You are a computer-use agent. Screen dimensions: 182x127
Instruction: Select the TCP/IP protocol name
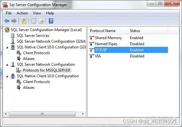(101, 50)
